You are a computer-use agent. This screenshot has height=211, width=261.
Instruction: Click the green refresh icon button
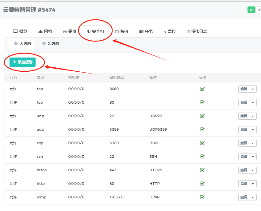click(x=251, y=10)
